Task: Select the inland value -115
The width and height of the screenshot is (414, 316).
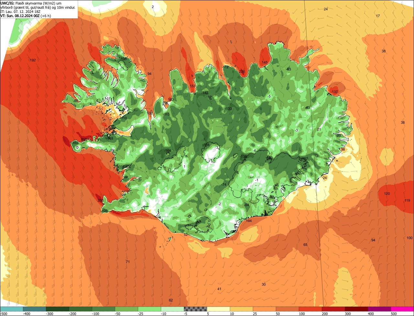Action: pos(166,114)
